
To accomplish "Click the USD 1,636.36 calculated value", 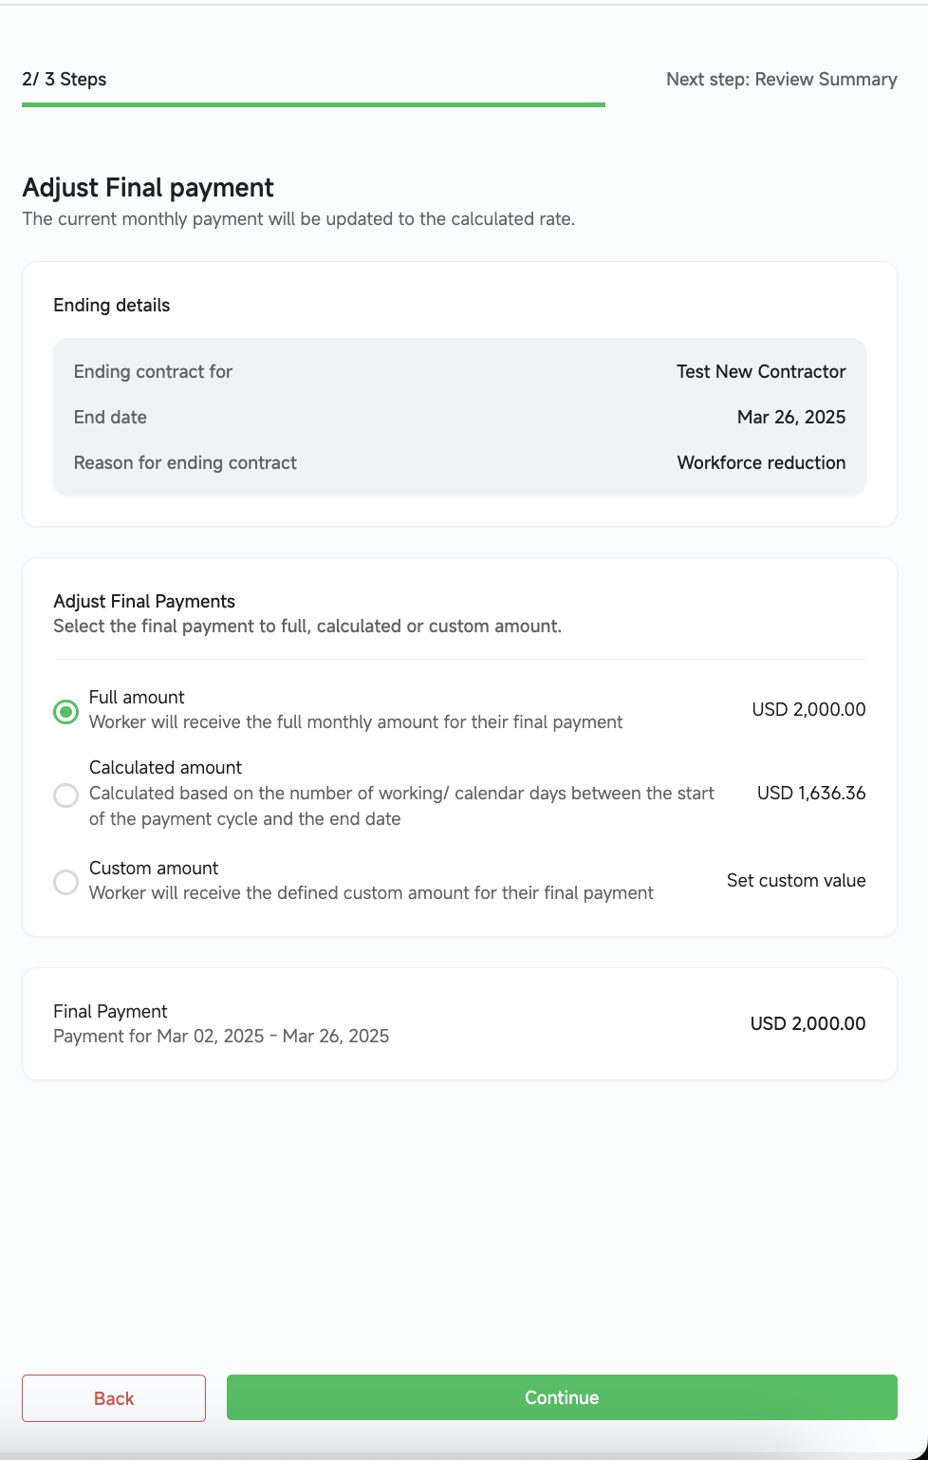I will 811,793.
